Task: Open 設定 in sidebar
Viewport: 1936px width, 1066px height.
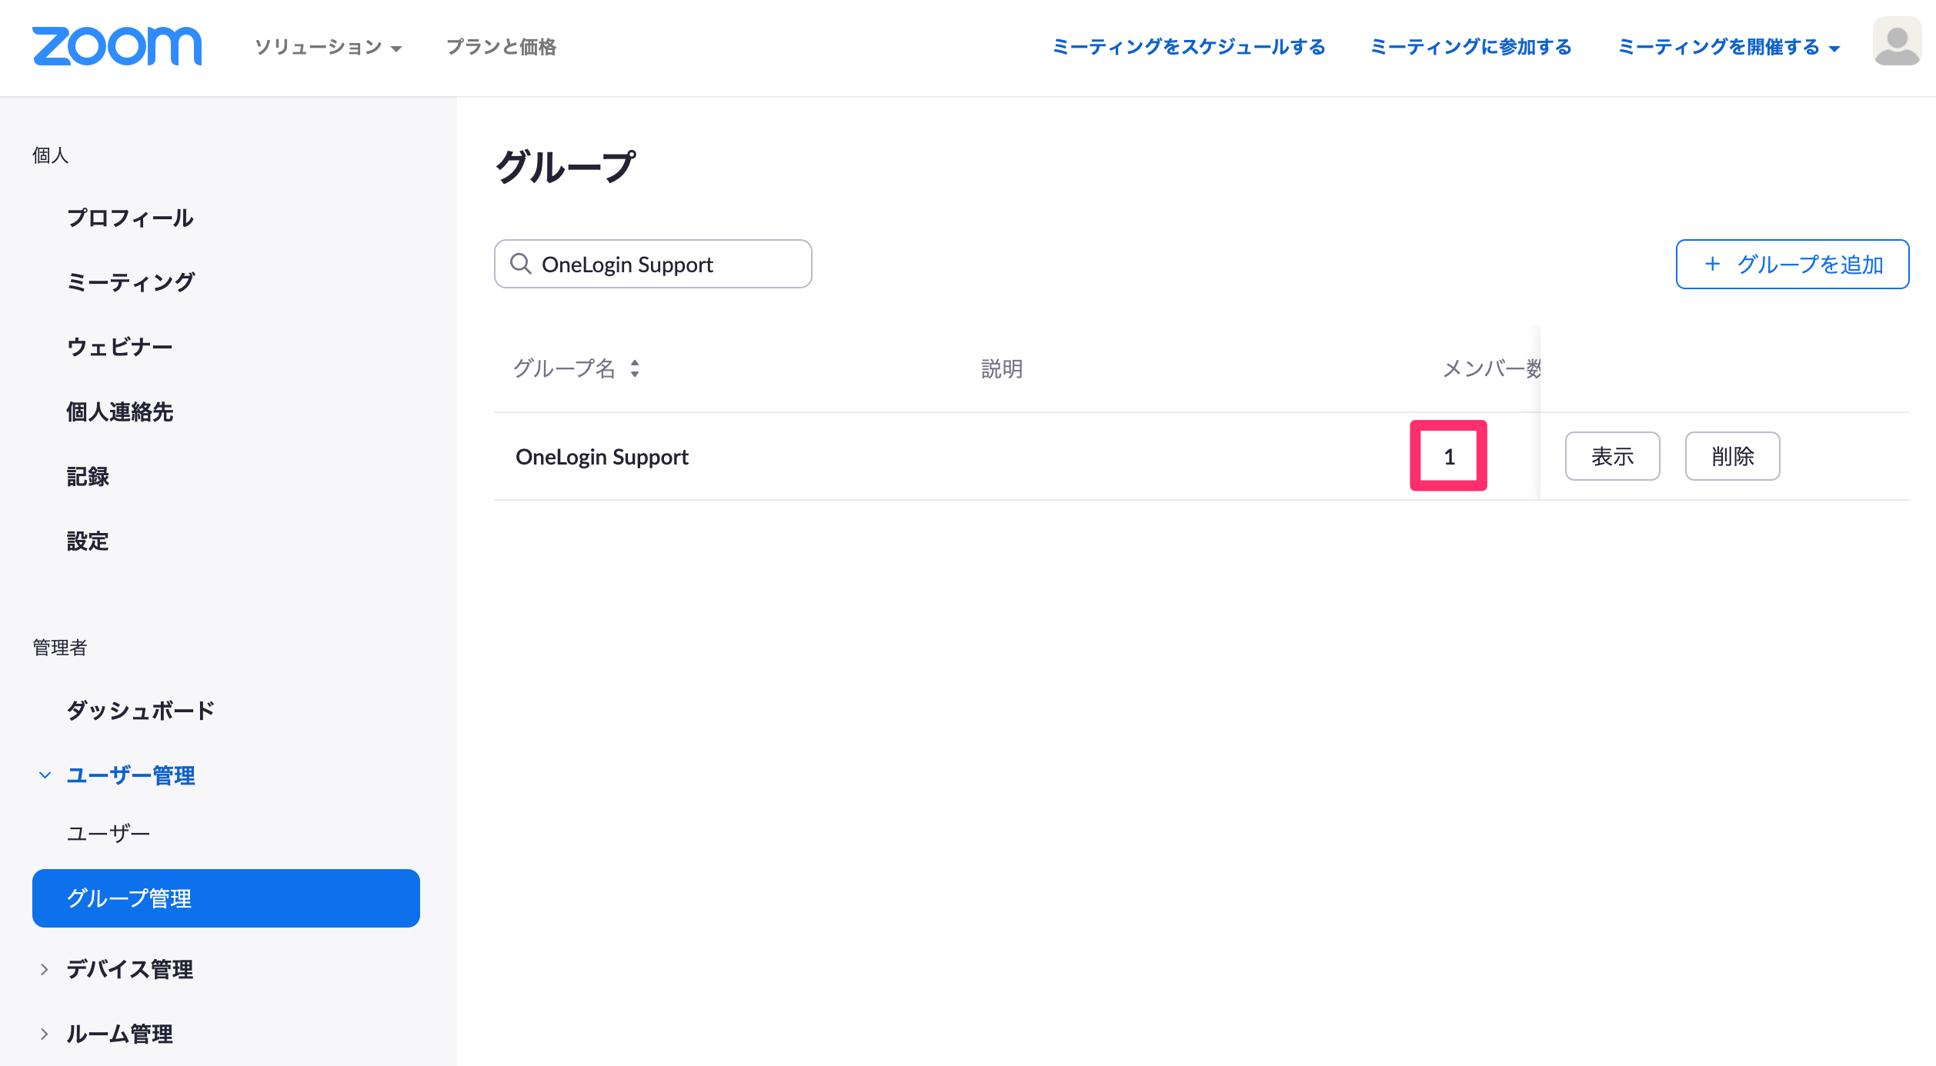Action: (x=88, y=541)
